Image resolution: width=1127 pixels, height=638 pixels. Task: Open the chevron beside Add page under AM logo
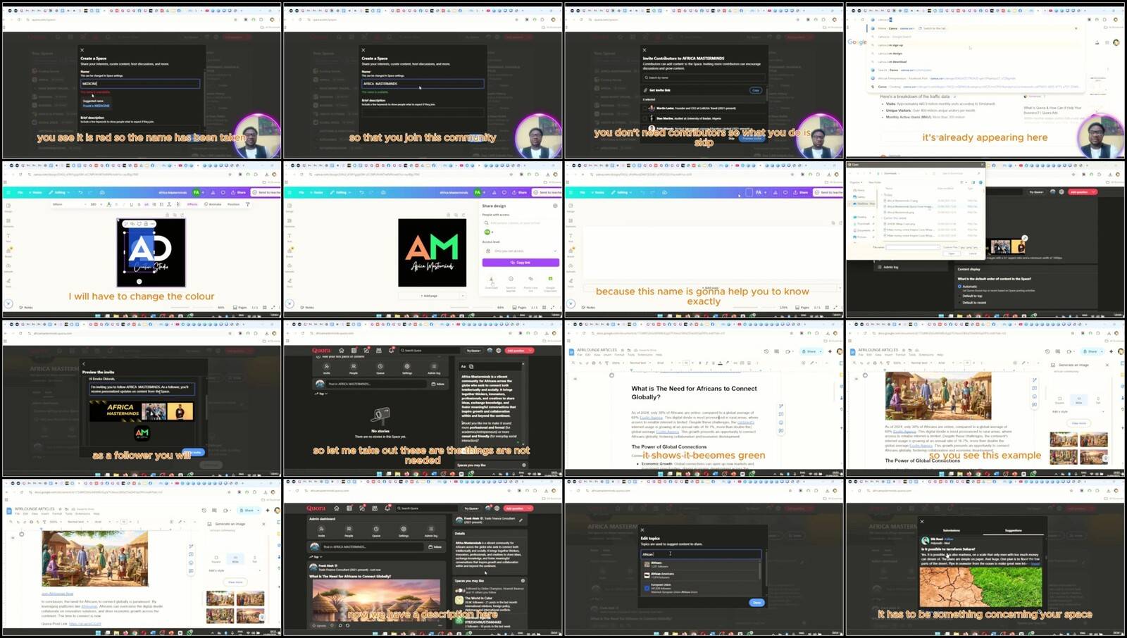click(x=463, y=296)
